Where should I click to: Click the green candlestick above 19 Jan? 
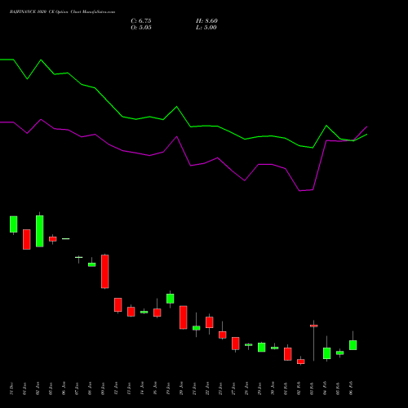171,299
